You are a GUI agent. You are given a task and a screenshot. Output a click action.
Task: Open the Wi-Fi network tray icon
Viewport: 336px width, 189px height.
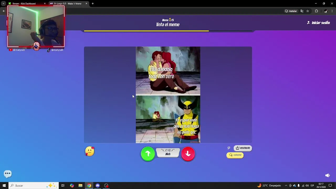click(x=303, y=186)
